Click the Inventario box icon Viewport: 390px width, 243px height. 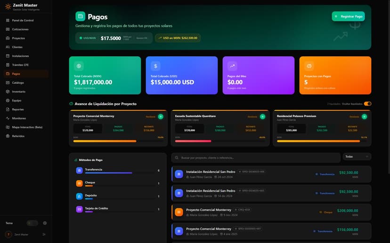point(8,91)
